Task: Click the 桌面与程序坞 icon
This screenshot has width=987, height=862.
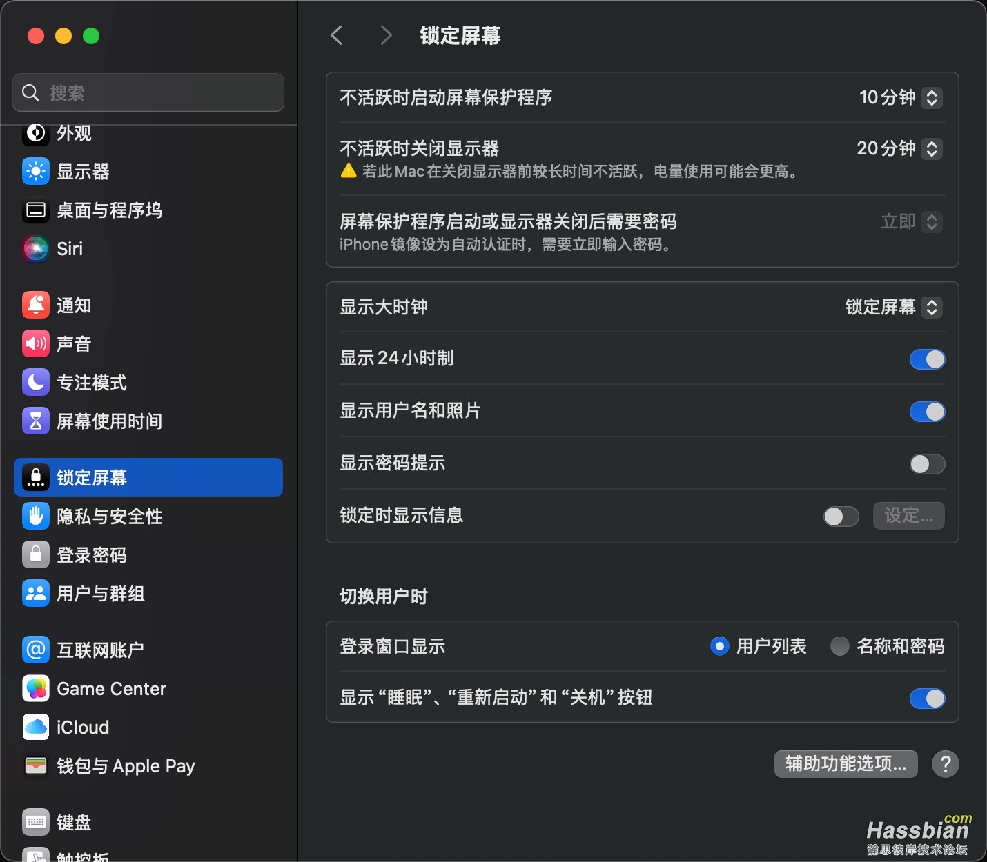Action: click(x=36, y=210)
